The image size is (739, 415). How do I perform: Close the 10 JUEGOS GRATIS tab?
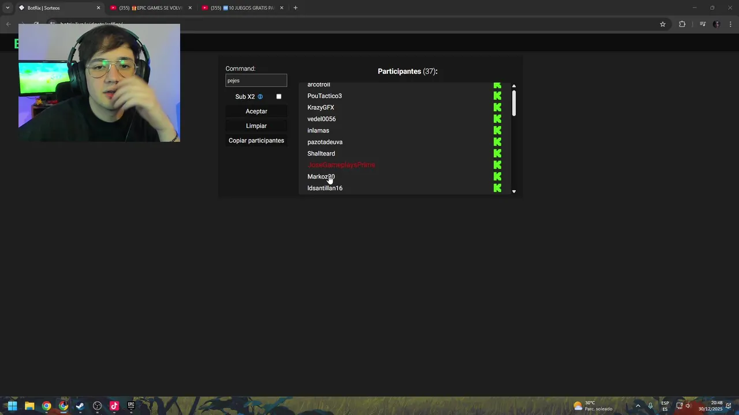point(282,7)
